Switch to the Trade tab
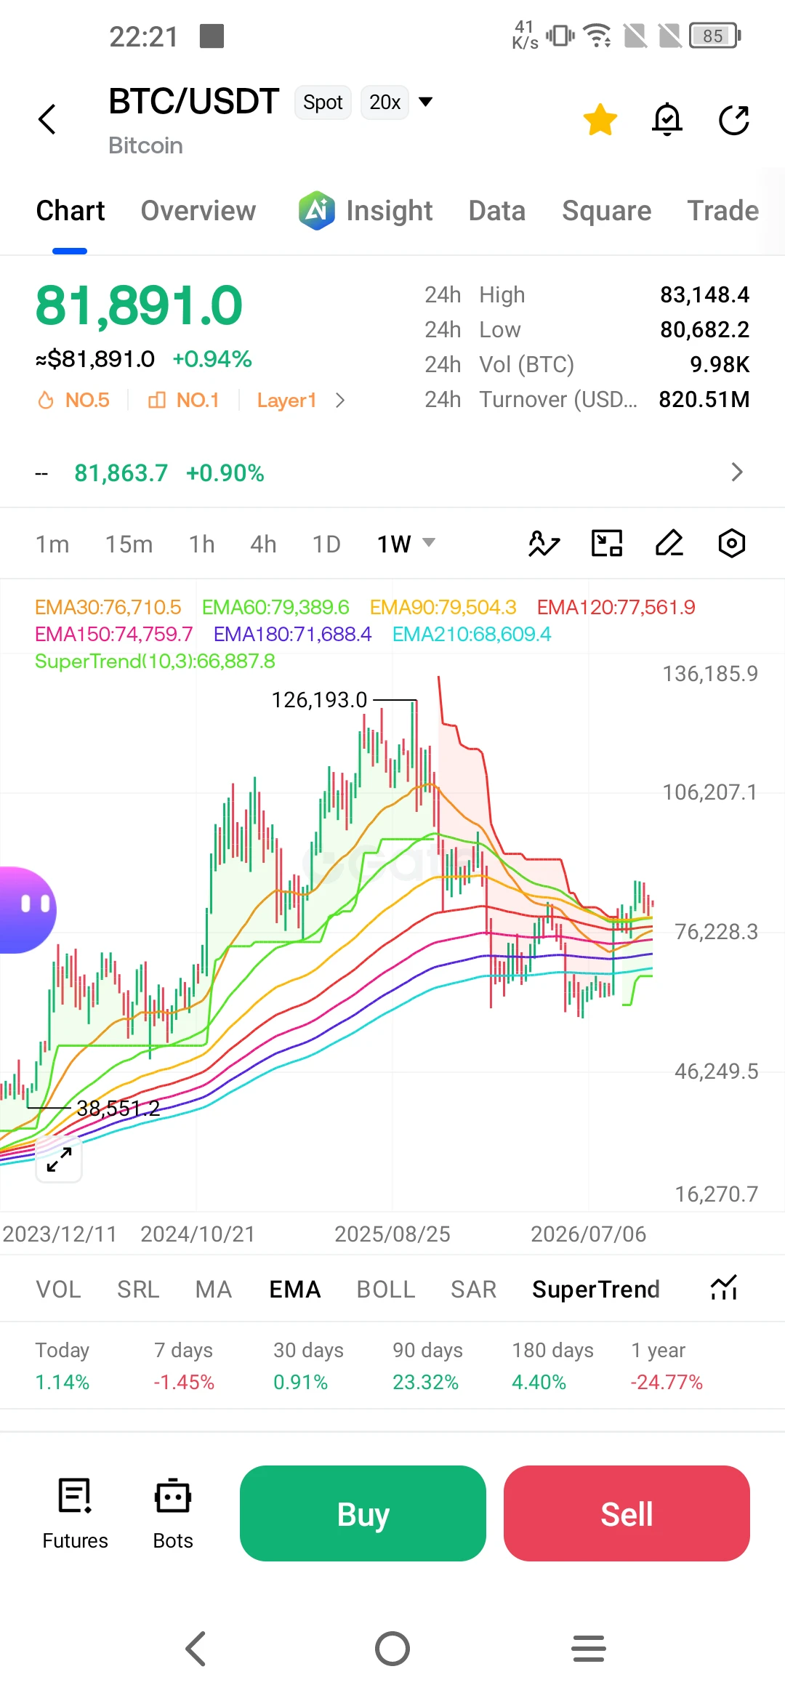 (x=723, y=211)
